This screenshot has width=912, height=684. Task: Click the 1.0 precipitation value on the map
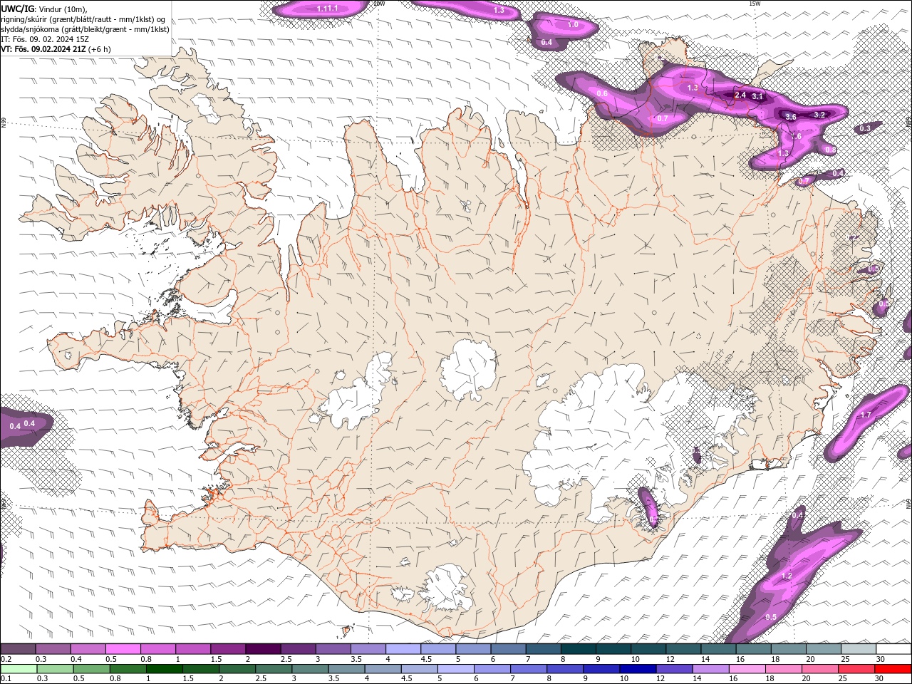573,24
